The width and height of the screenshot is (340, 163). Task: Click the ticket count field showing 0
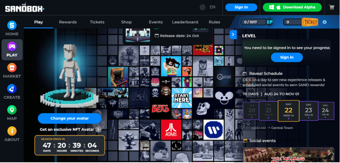(293, 22)
